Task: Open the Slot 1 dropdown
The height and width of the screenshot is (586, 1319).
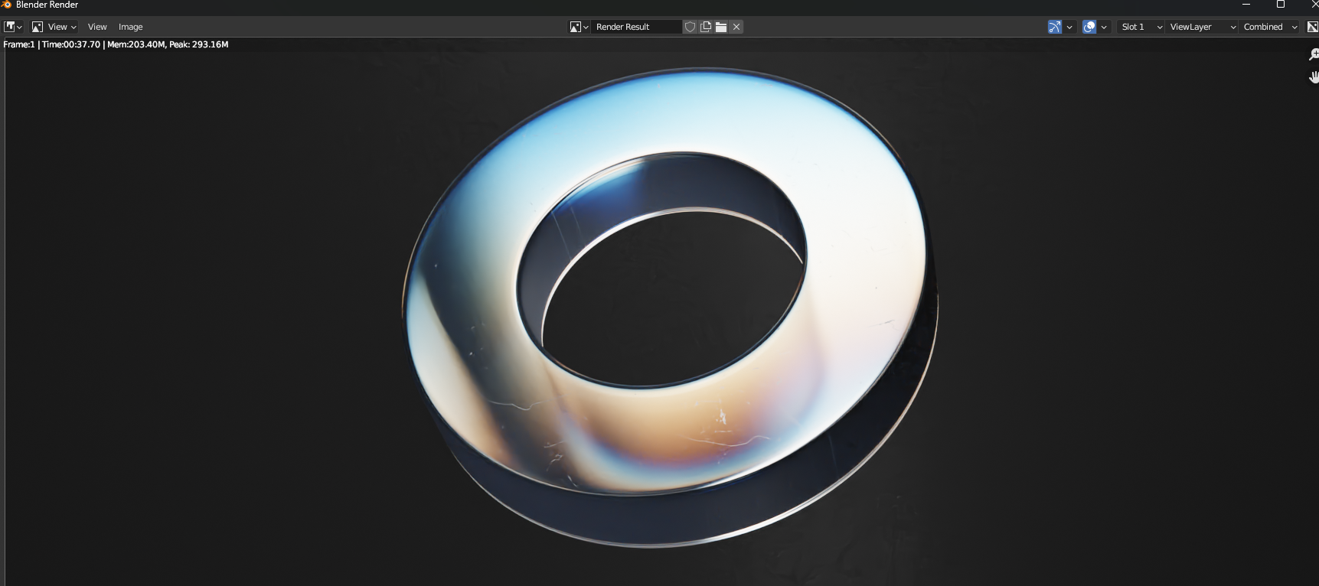Action: [x=1141, y=27]
